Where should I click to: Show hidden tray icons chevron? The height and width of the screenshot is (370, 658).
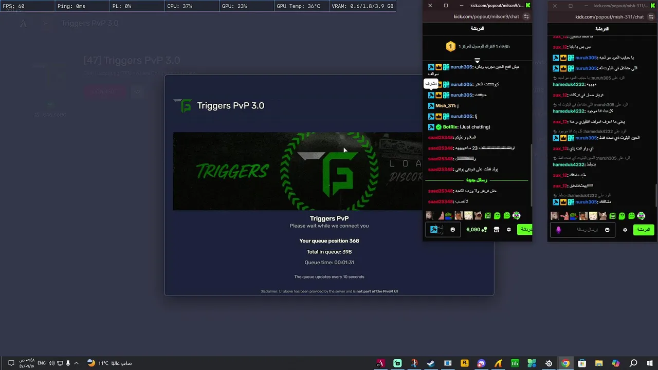tap(77, 363)
